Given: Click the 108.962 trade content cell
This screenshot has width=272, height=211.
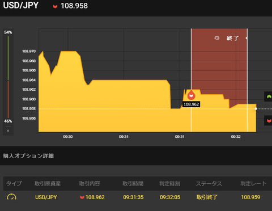Looking at the screenshot, I should point(92,197).
